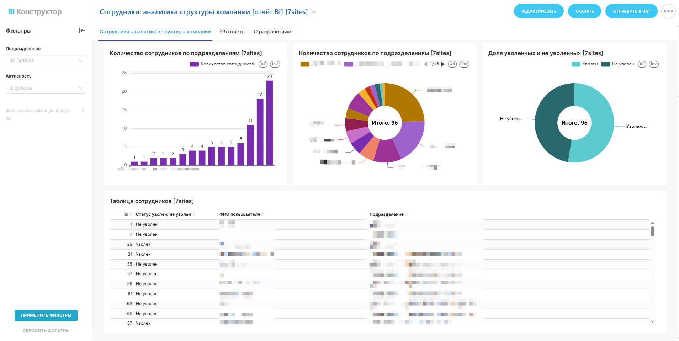The width and height of the screenshot is (679, 341).
Task: Open the Активность filter dropdown
Action: [46, 88]
